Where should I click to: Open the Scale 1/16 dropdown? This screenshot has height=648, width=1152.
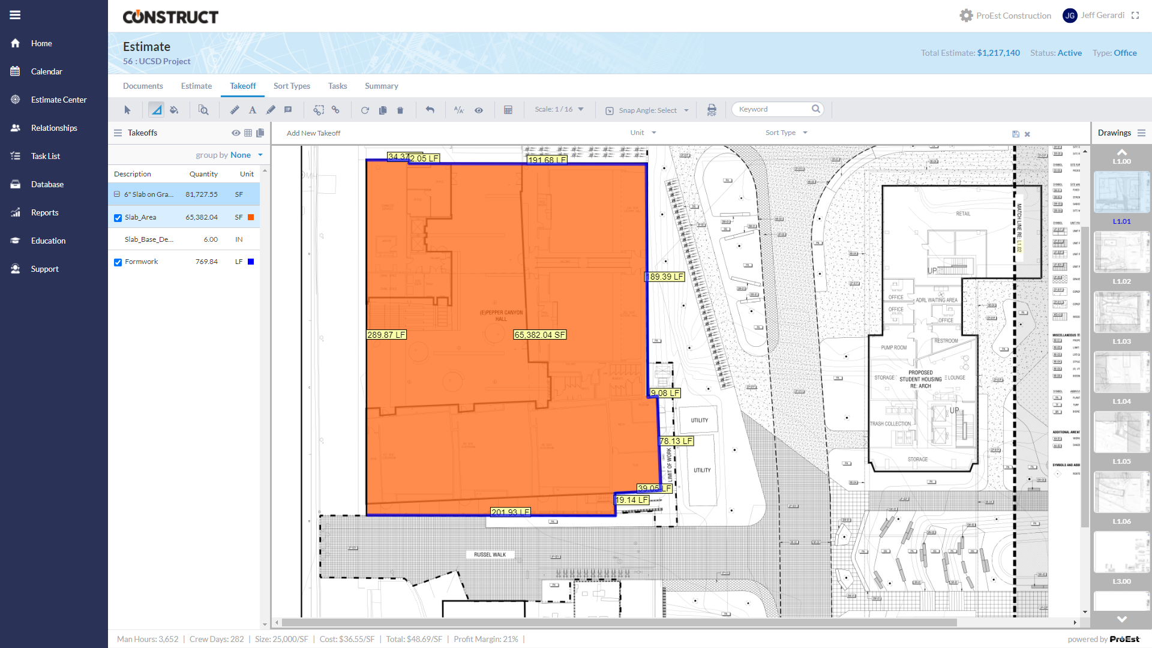(559, 109)
